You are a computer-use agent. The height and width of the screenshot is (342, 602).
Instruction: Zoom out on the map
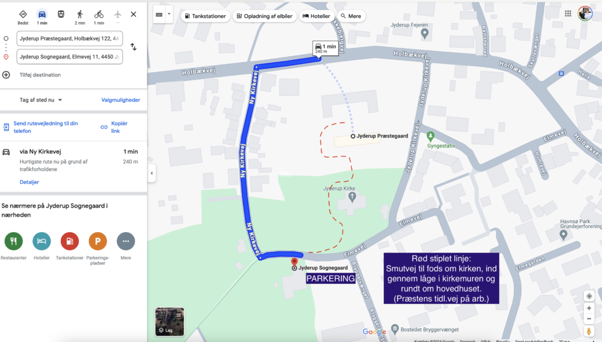[x=589, y=318]
